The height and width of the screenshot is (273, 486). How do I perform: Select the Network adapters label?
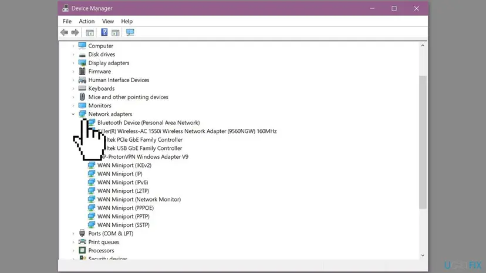click(x=110, y=114)
